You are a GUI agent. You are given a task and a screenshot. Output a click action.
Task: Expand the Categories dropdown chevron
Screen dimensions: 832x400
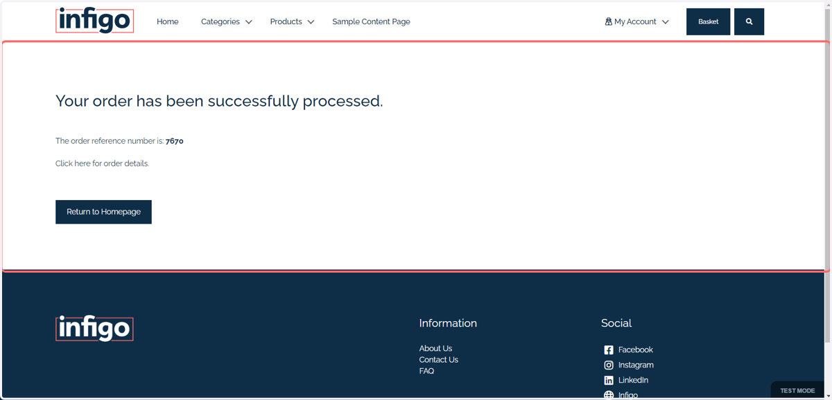[248, 22]
